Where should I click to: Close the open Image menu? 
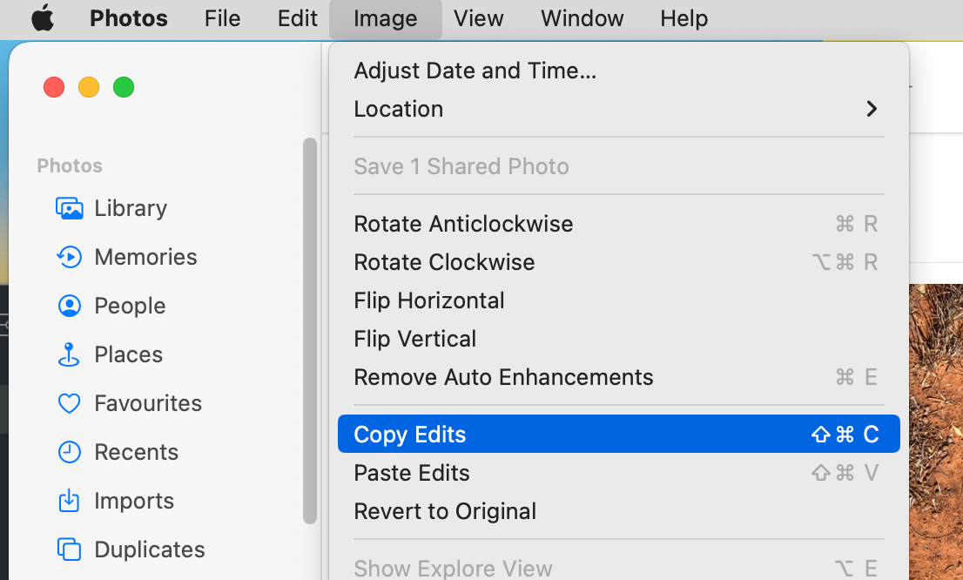tap(385, 18)
